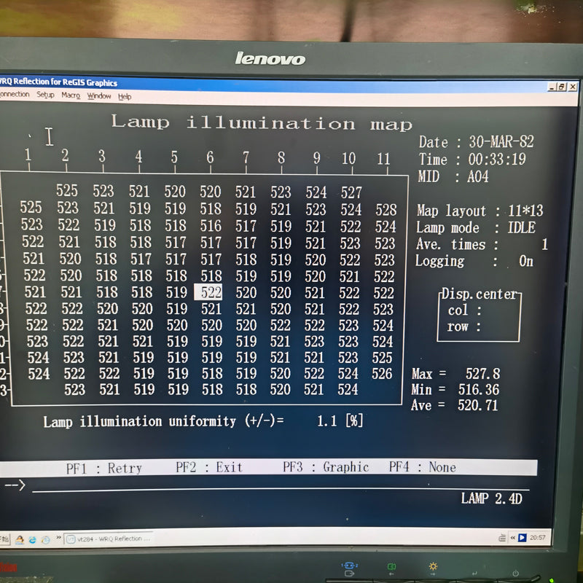Click the Date : 30-MAR-82 line
The width and height of the screenshot is (583, 583).
[x=477, y=141]
